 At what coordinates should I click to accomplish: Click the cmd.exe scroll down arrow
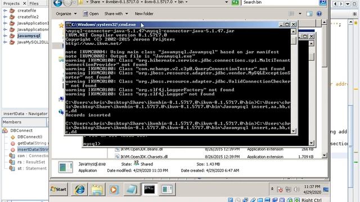click(x=294, y=131)
